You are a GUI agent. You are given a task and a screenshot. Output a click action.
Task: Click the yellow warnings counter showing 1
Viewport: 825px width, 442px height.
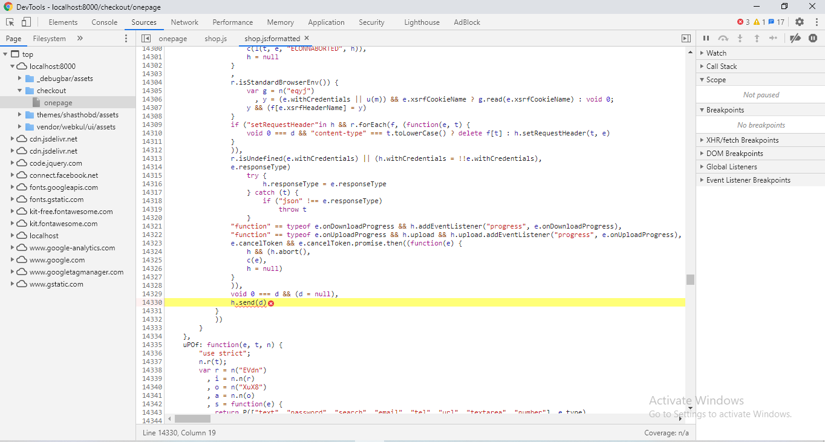pyautogui.click(x=759, y=22)
